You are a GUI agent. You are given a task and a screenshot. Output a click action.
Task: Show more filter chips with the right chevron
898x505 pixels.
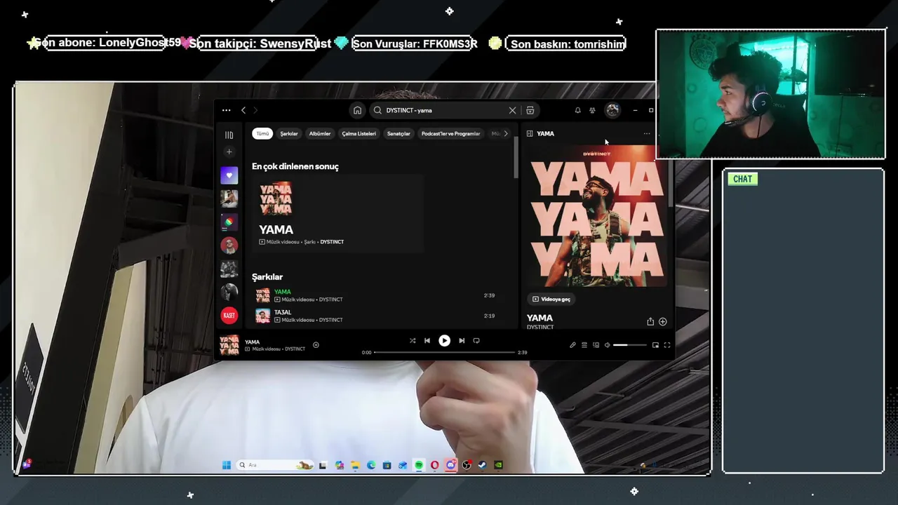[x=506, y=133]
